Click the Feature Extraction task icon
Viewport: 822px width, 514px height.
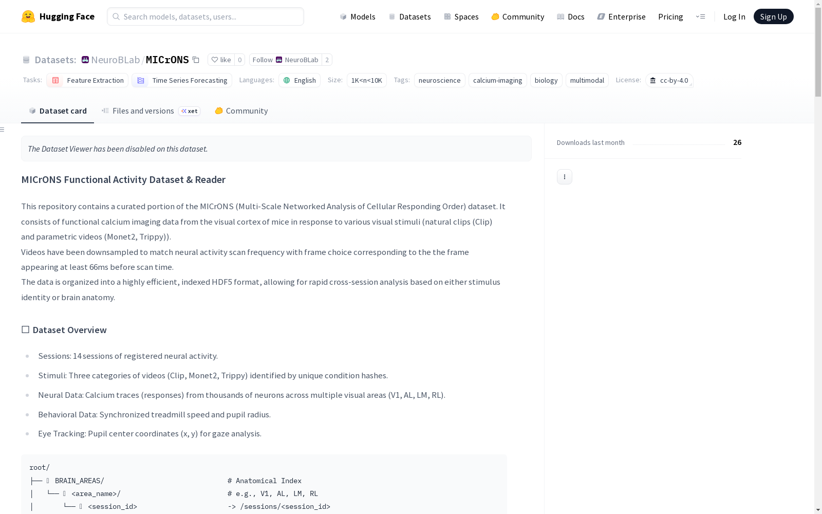55,80
